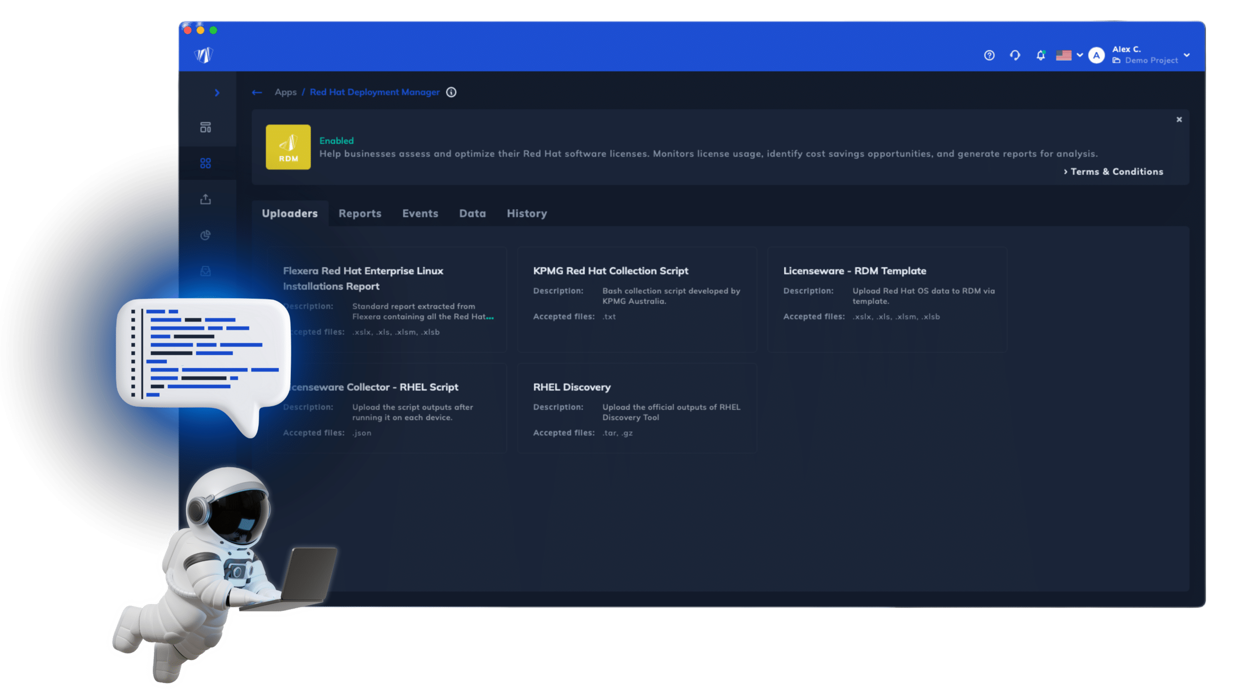
Task: Toggle the Enabled status banner off
Action: [1179, 120]
